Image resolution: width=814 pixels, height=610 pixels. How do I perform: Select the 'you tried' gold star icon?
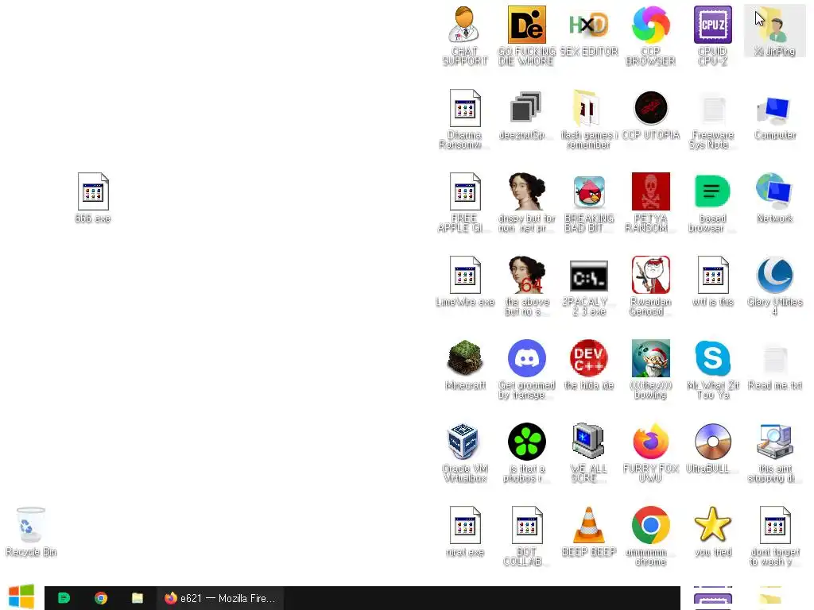[x=713, y=524]
